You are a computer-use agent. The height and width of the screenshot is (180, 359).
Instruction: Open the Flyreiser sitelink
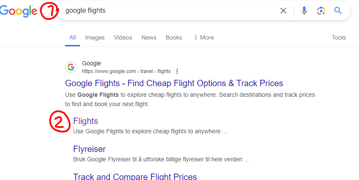click(89, 149)
